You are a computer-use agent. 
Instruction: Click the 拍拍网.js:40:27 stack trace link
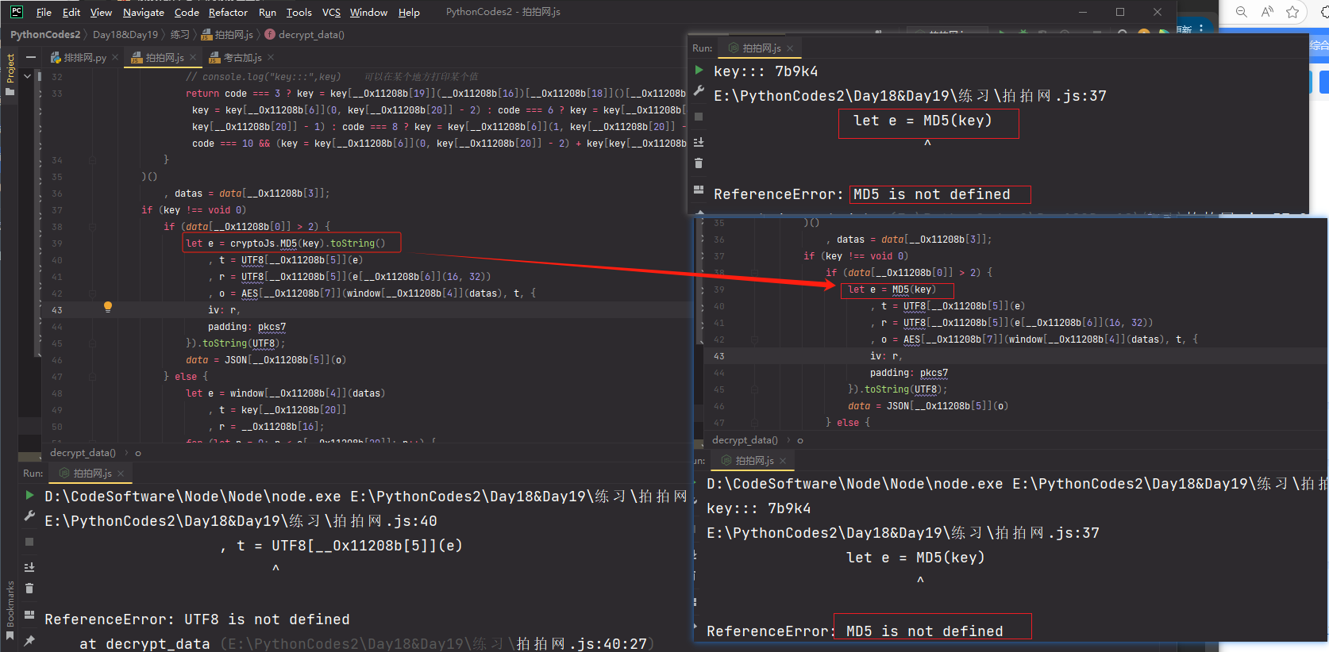click(x=437, y=643)
